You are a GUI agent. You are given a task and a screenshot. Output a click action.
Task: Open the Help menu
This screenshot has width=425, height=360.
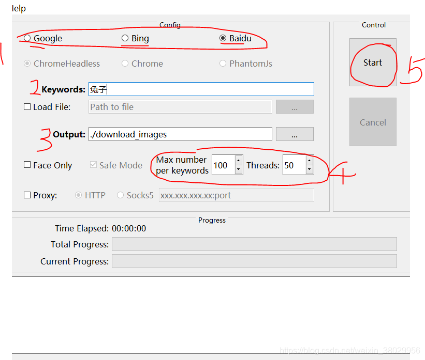click(x=19, y=8)
